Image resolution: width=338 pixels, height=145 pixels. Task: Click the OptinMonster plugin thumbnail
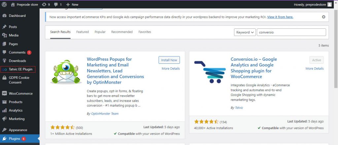tap(66, 72)
